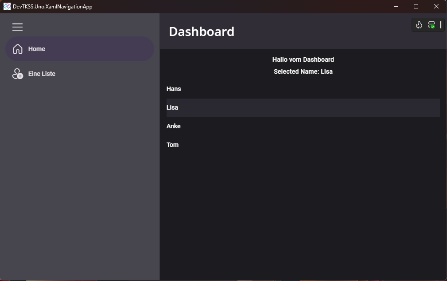Maximize the DevTKSS application window
447x281 pixels.
click(x=416, y=6)
